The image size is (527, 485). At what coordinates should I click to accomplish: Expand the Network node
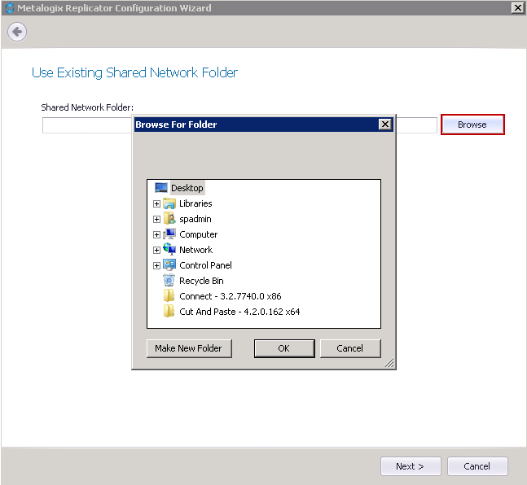pos(156,250)
